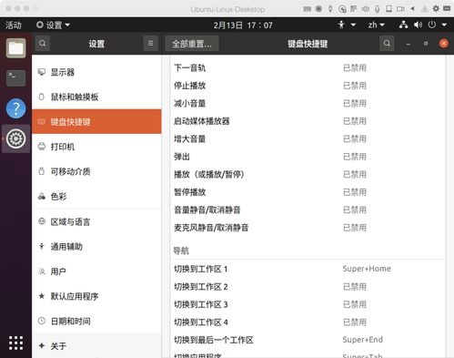Click the VM host gear icon in title bar
This screenshot has height=358, width=454.
436,8
